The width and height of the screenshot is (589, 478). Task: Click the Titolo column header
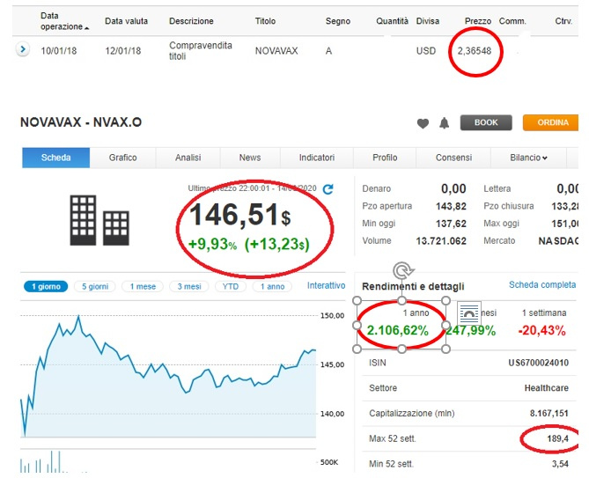pos(265,21)
